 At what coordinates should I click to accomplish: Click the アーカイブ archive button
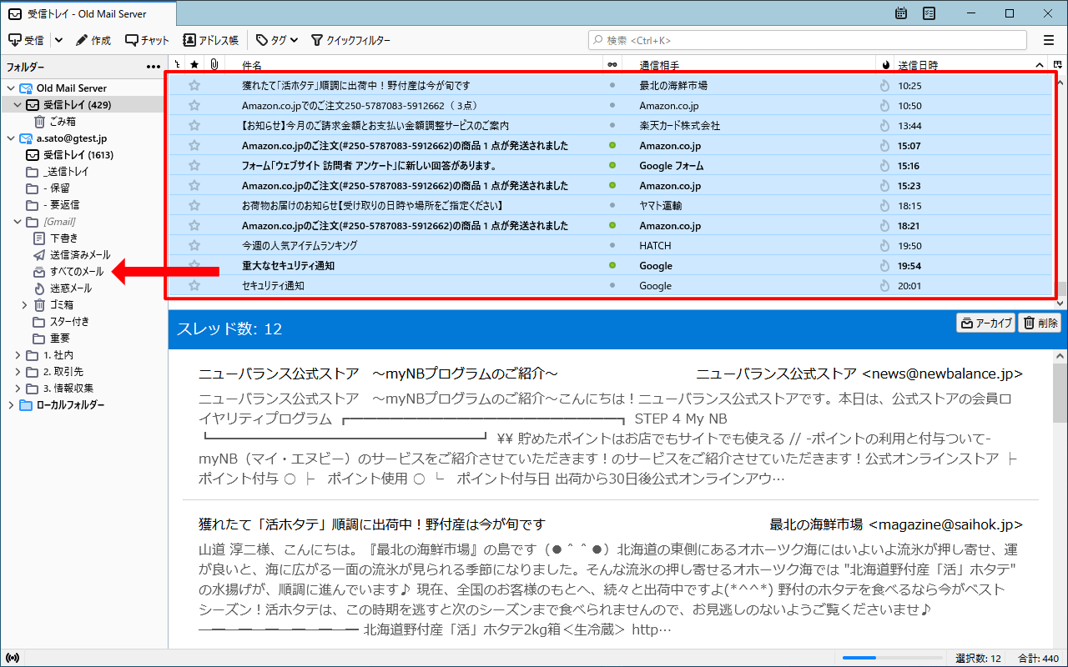point(985,323)
